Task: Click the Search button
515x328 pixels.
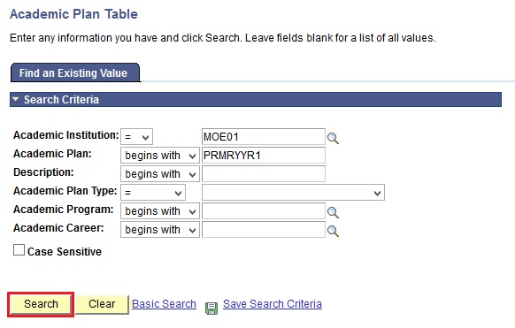Action: coord(41,304)
